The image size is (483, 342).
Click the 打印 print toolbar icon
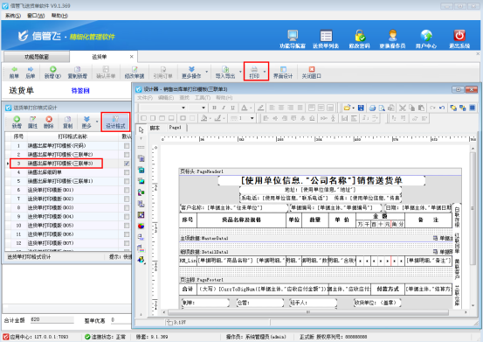(x=254, y=72)
